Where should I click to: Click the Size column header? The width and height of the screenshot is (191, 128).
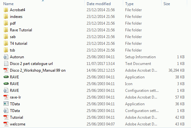tap(167, 4)
